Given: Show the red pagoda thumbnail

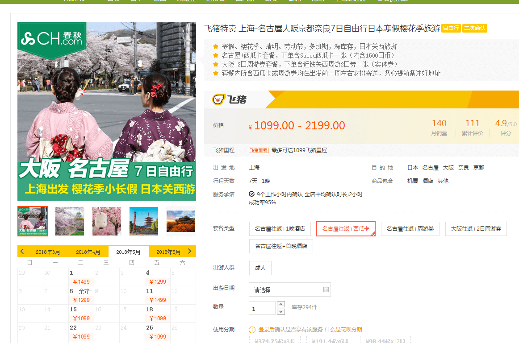Looking at the screenshot, I should tap(144, 221).
